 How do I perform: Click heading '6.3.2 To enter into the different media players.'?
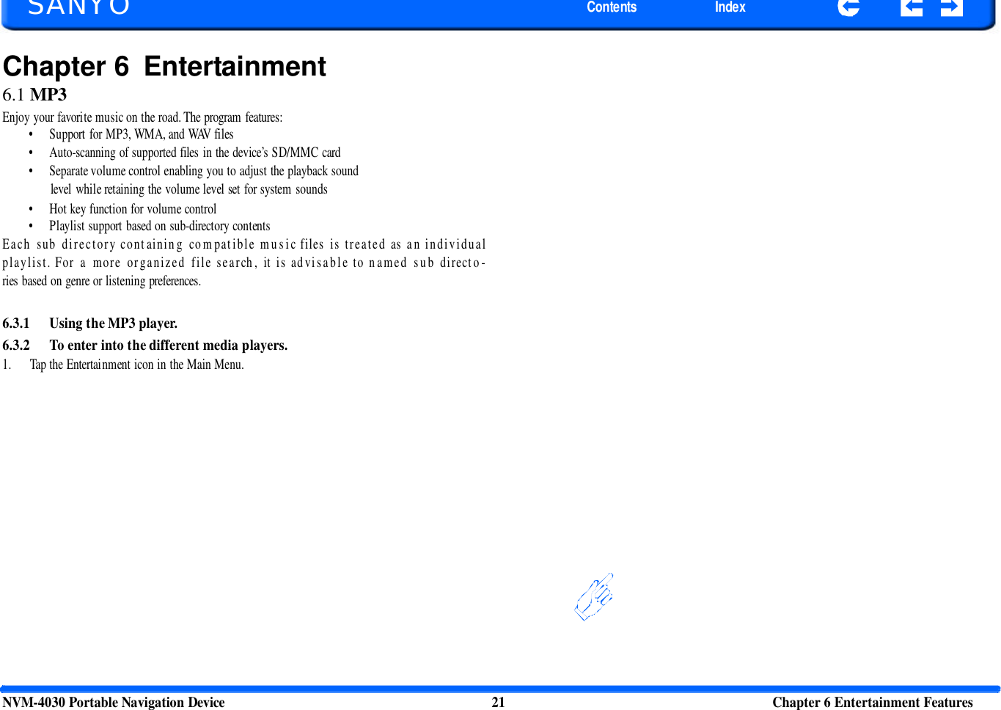pos(145,345)
